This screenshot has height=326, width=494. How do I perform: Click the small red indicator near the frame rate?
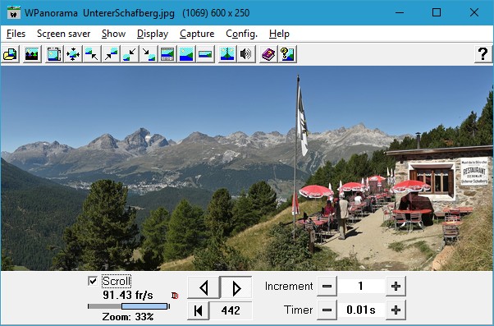[175, 296]
